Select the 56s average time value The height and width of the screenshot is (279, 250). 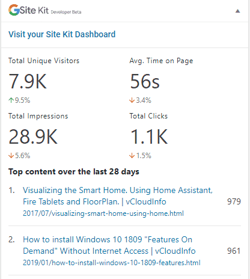click(145, 81)
